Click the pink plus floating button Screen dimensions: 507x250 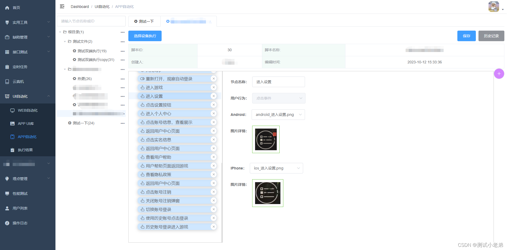499,74
